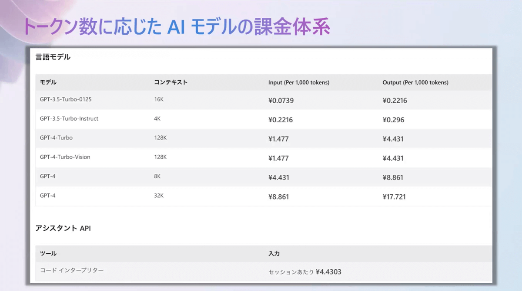Click the GPT-4 model name in 32K row
This screenshot has height=291, width=522.
pos(48,195)
